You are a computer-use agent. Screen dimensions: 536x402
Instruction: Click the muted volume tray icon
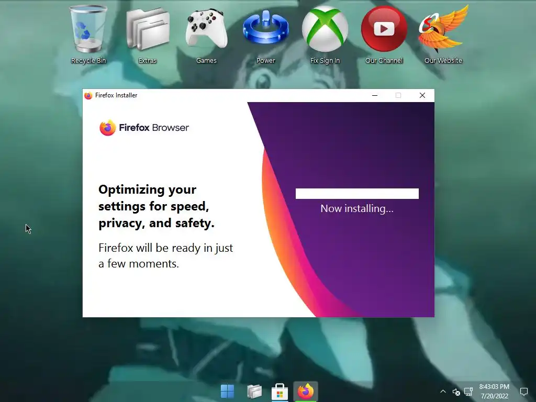coord(456,392)
